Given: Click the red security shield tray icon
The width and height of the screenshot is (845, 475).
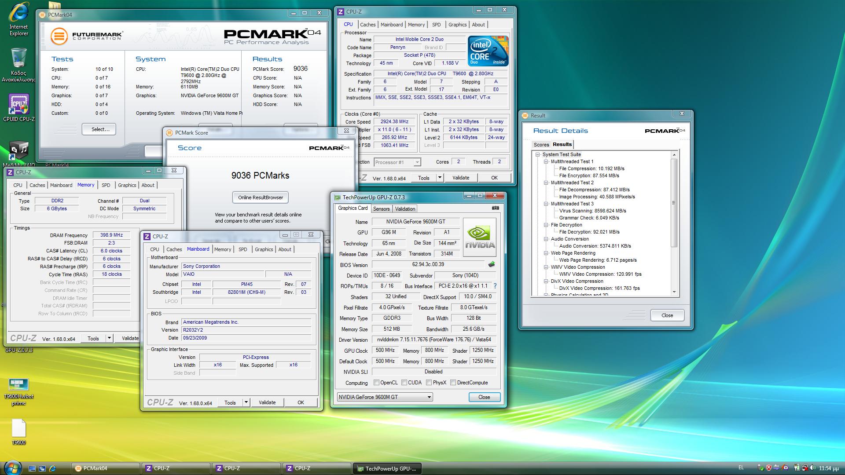Looking at the screenshot, I should [x=769, y=468].
